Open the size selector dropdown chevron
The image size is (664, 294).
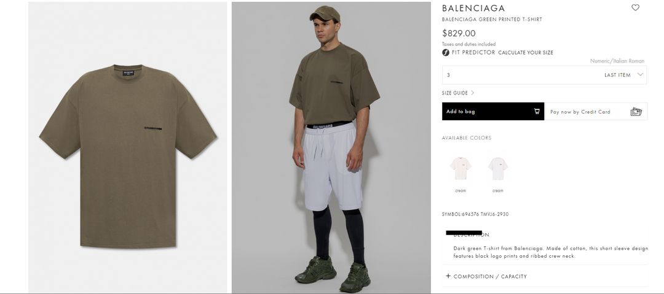(x=640, y=74)
